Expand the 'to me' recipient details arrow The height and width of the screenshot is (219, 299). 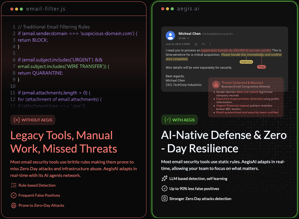coord(188,38)
